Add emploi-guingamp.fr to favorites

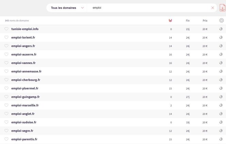tap(6, 97)
